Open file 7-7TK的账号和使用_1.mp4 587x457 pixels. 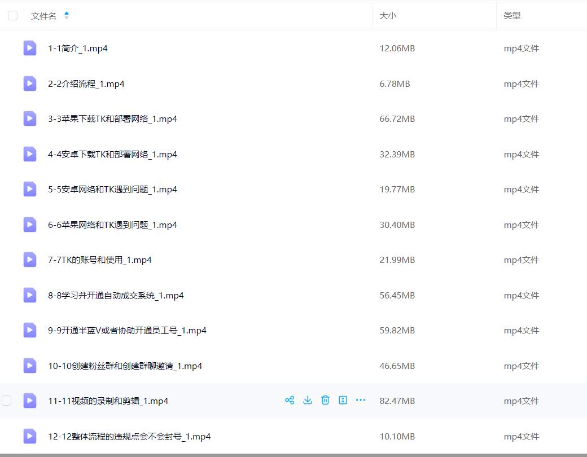(x=99, y=260)
